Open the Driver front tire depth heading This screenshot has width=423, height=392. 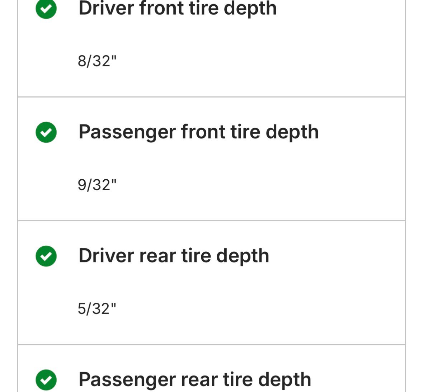click(x=178, y=8)
